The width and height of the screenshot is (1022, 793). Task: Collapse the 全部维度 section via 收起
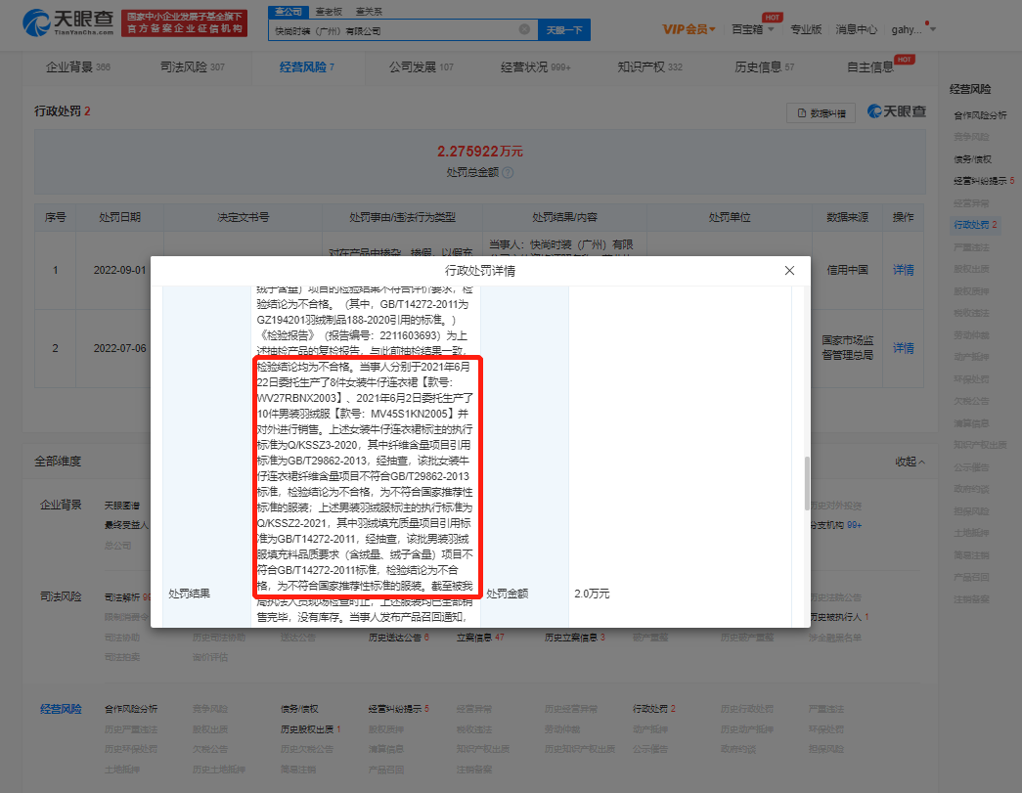pos(911,461)
